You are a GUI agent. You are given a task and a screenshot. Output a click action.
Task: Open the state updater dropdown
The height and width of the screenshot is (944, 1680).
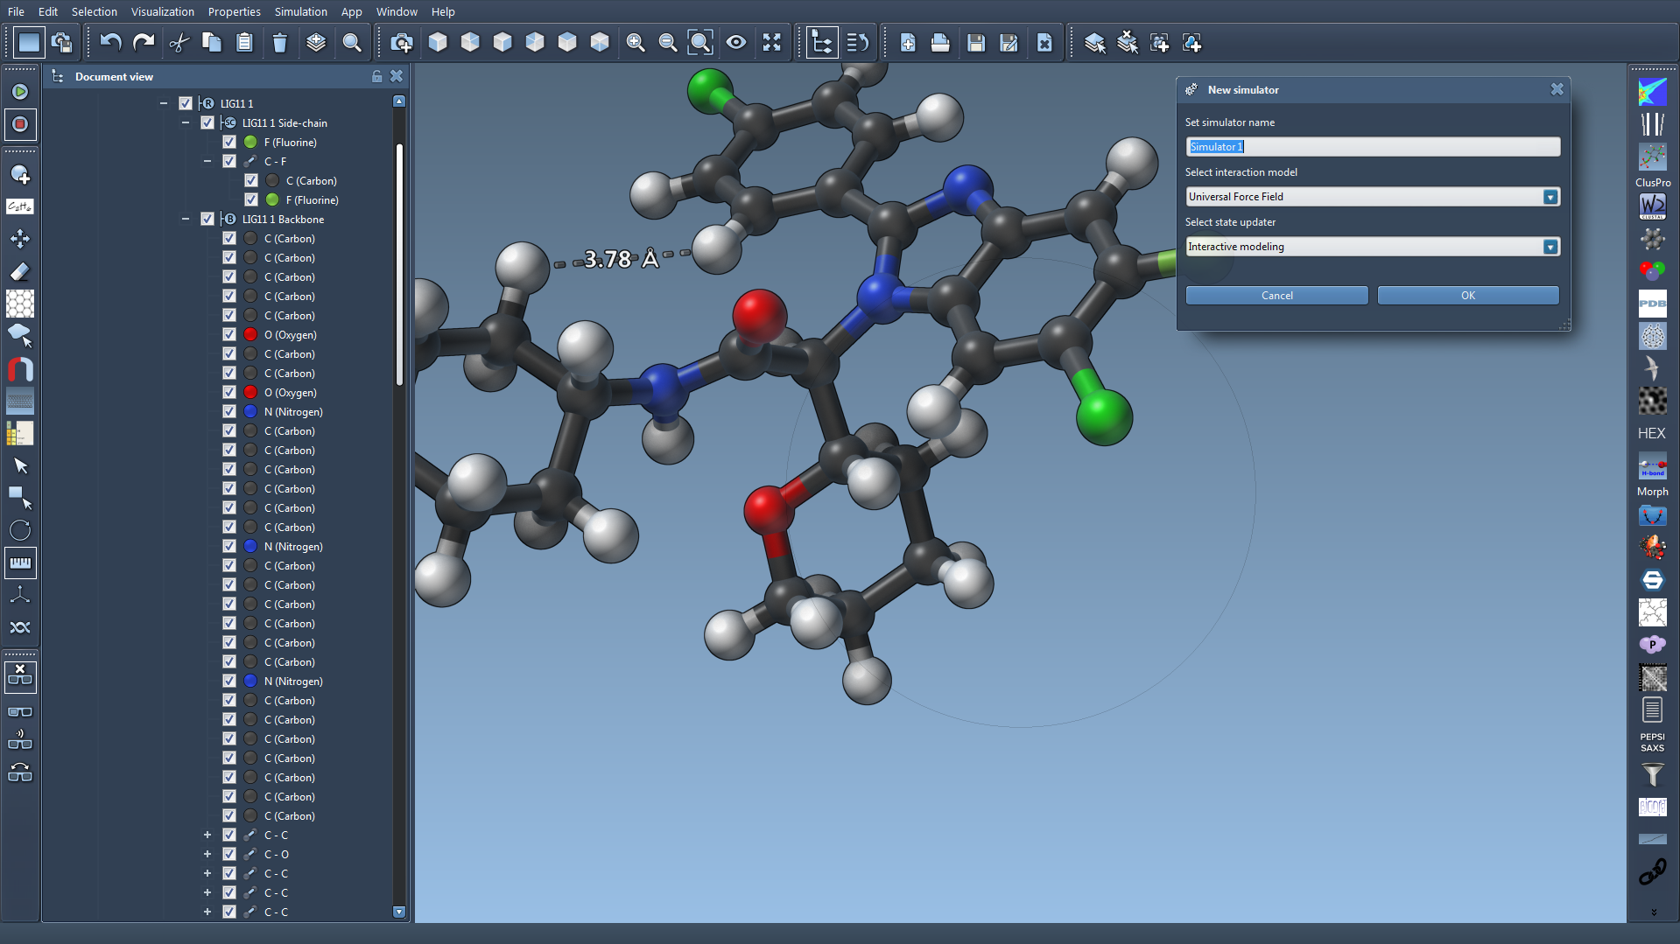pyautogui.click(x=1550, y=247)
